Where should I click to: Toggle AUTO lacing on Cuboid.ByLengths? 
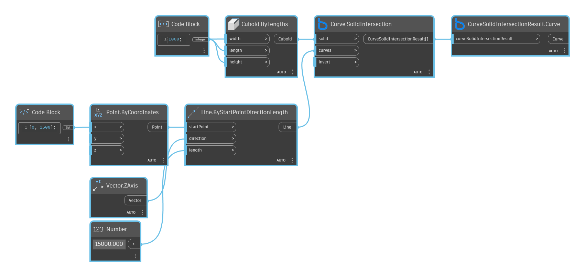click(x=282, y=72)
